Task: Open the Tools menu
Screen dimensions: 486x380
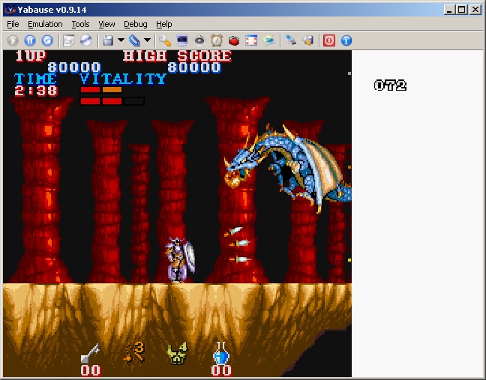Action: [x=80, y=24]
